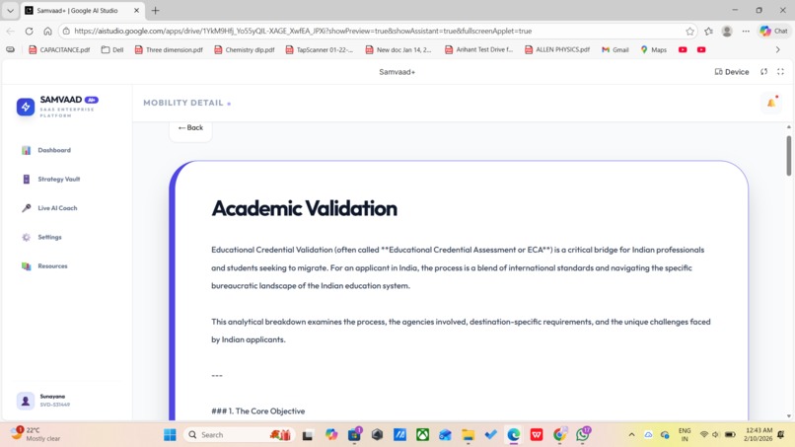Open the ENG IN language switcher
This screenshot has height=447, width=795.
coord(685,435)
